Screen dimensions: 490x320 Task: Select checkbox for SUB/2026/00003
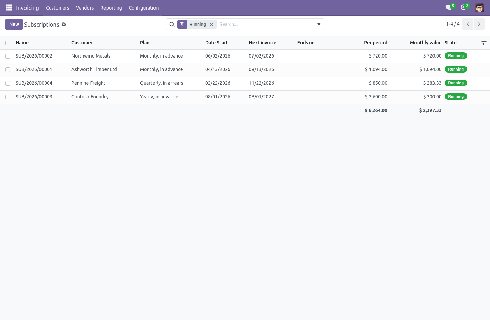(8, 97)
